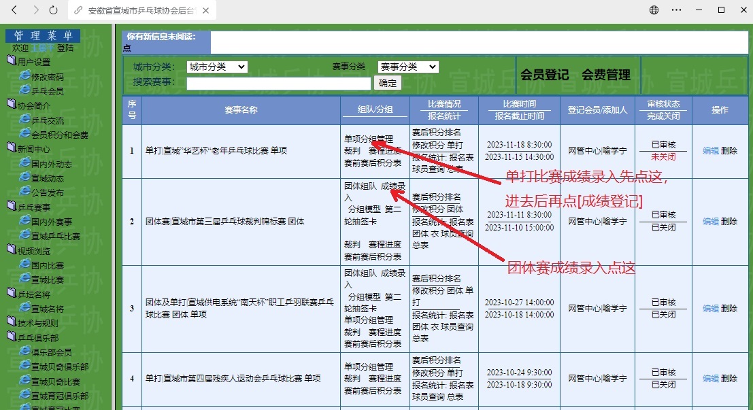Open 宣城乒乓比赛 in the sidebar menu
This screenshot has height=410, width=753.
[56, 236]
